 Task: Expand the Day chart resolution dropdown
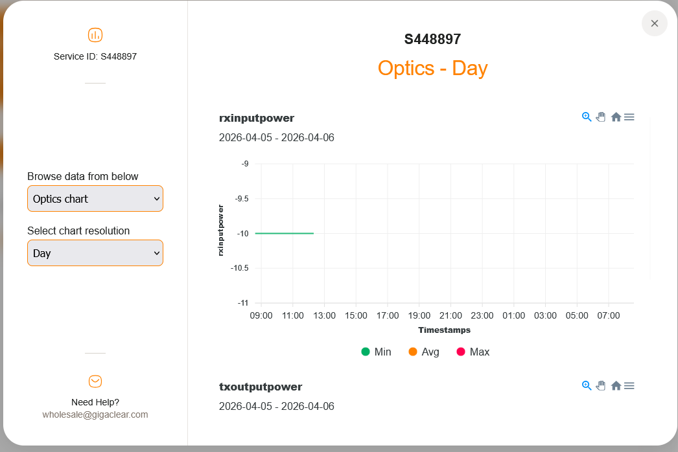point(95,253)
